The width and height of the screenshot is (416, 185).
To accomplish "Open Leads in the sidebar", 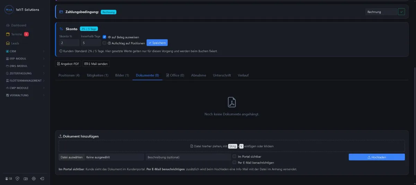I will click(x=13, y=43).
